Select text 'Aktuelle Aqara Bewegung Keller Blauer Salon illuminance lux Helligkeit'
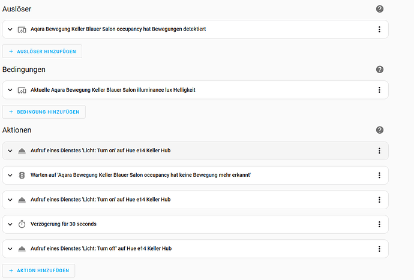 click(113, 90)
